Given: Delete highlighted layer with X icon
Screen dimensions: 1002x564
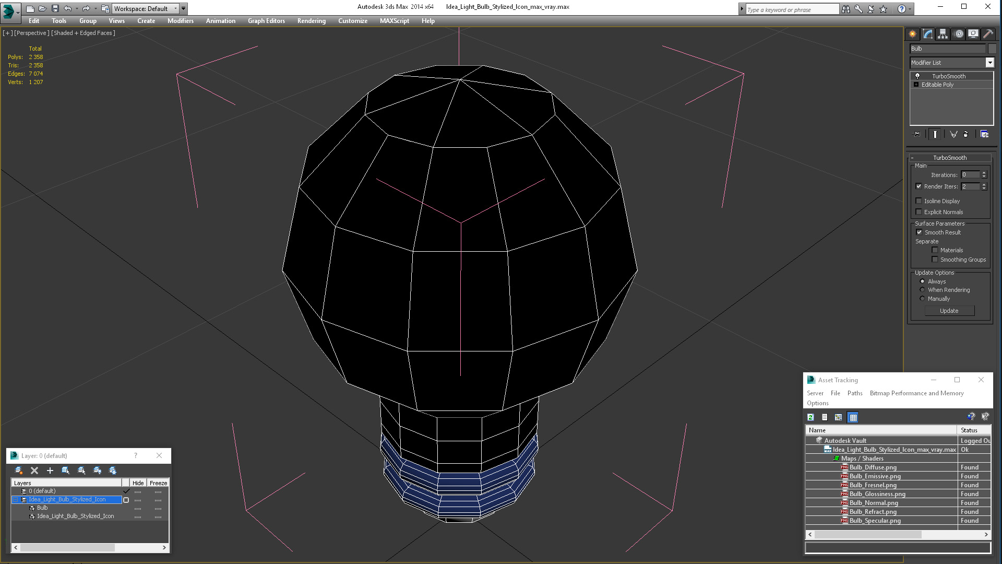Looking at the screenshot, I should [x=34, y=471].
